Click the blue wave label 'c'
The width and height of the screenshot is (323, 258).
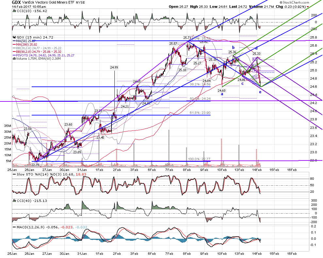click(243, 83)
